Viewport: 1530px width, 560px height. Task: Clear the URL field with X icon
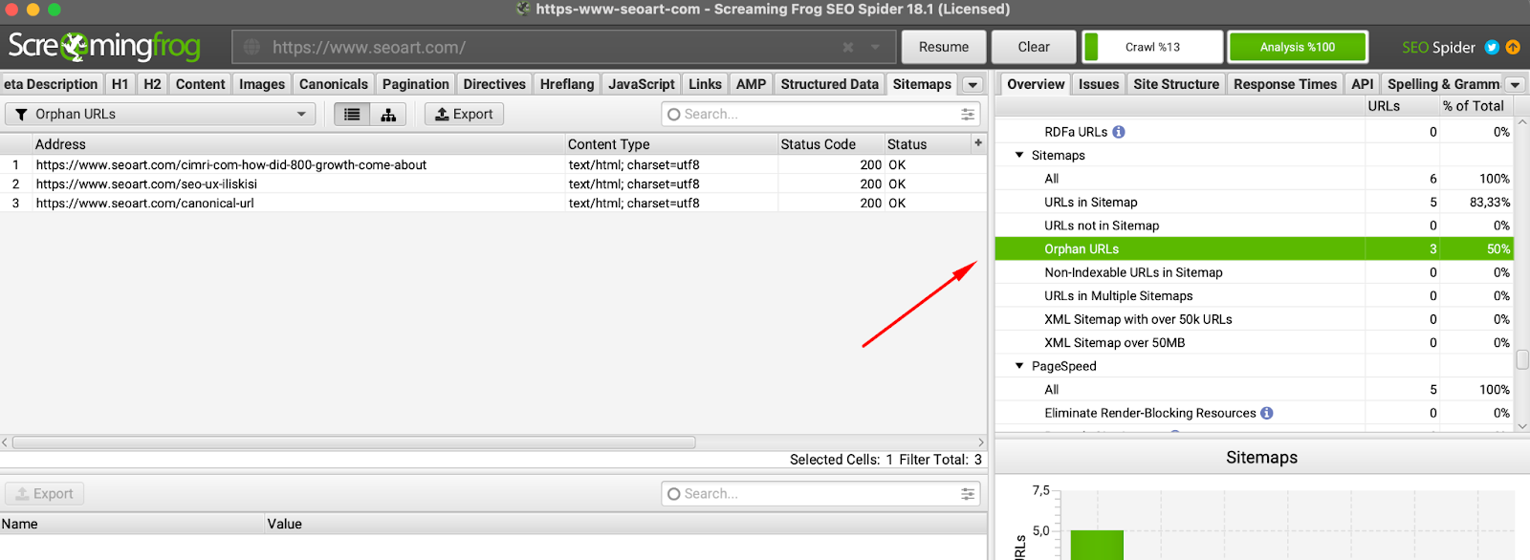tap(848, 47)
